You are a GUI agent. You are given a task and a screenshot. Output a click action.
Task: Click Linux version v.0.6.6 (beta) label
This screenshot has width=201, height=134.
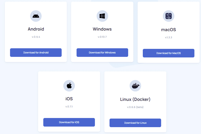point(135,107)
